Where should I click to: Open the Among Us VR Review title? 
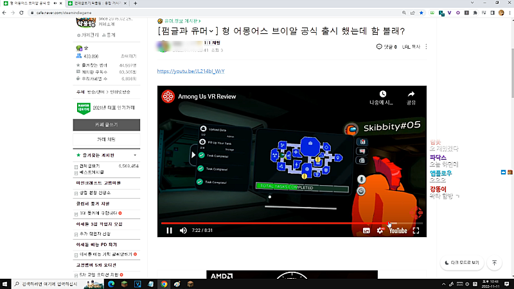(207, 97)
